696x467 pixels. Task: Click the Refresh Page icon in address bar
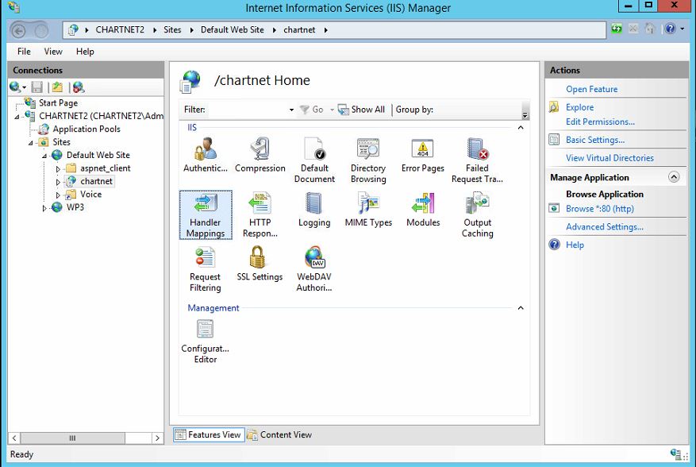click(617, 29)
